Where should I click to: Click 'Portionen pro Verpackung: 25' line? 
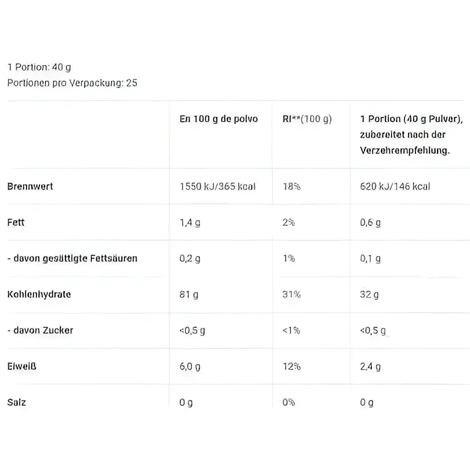pyautogui.click(x=73, y=83)
